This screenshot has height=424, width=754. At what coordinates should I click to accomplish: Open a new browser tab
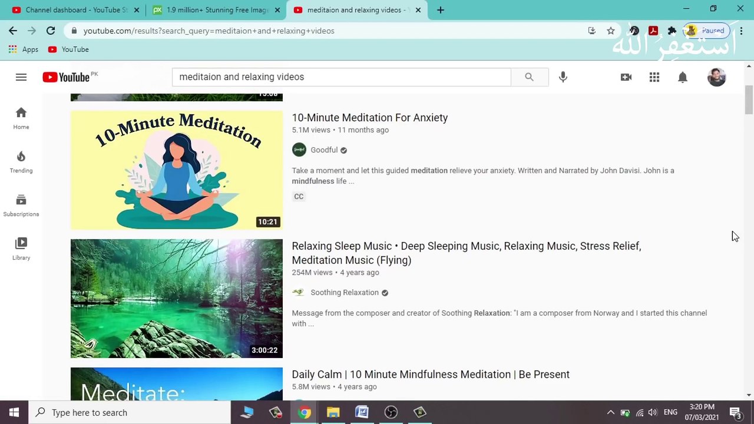tap(441, 10)
